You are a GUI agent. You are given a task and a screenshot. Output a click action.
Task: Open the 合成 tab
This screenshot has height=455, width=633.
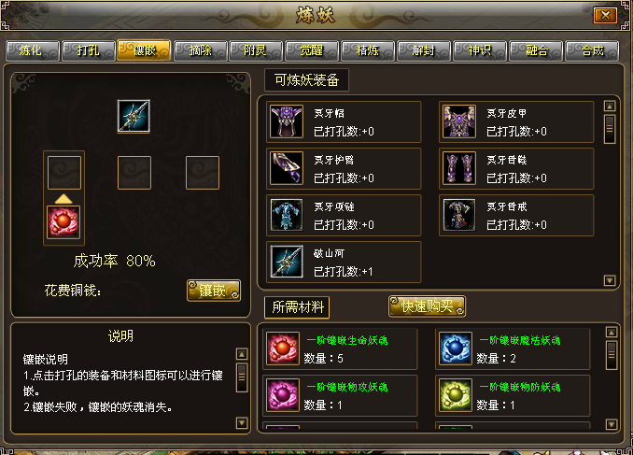(592, 50)
